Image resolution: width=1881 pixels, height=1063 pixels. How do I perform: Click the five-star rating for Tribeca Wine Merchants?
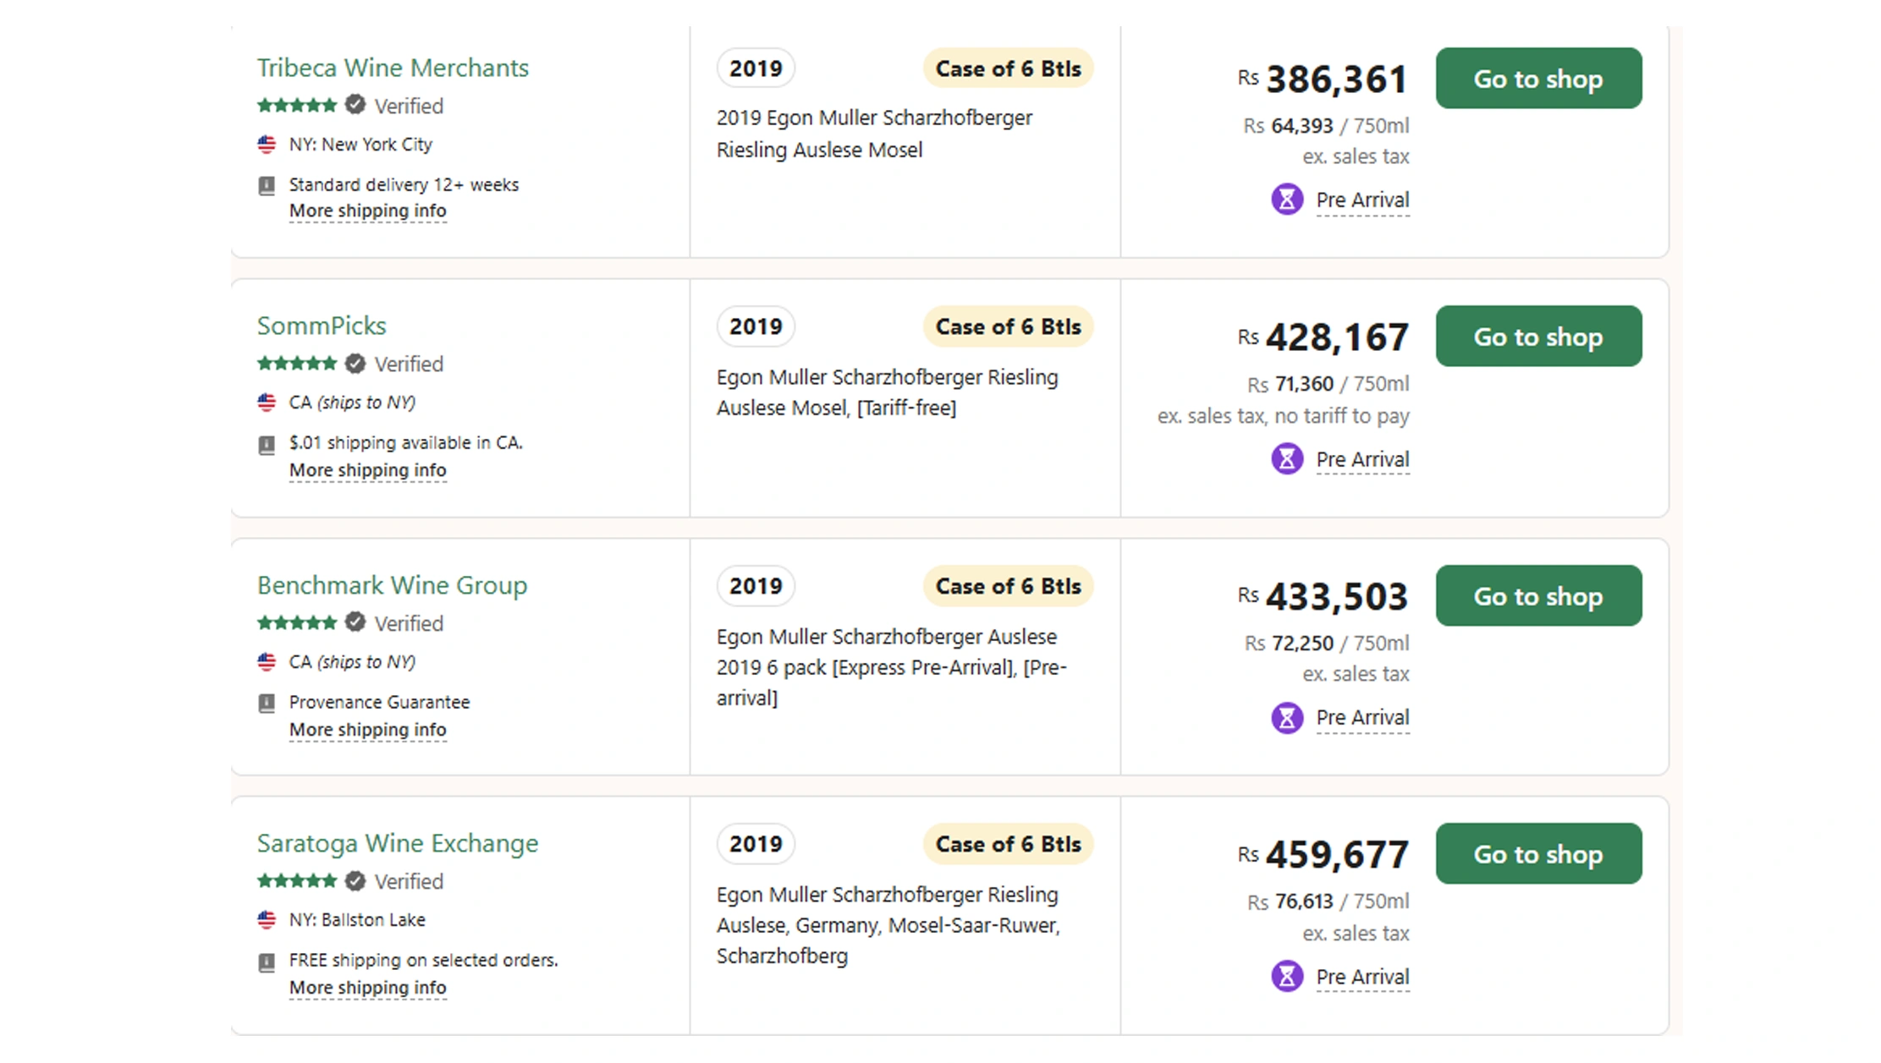[297, 106]
